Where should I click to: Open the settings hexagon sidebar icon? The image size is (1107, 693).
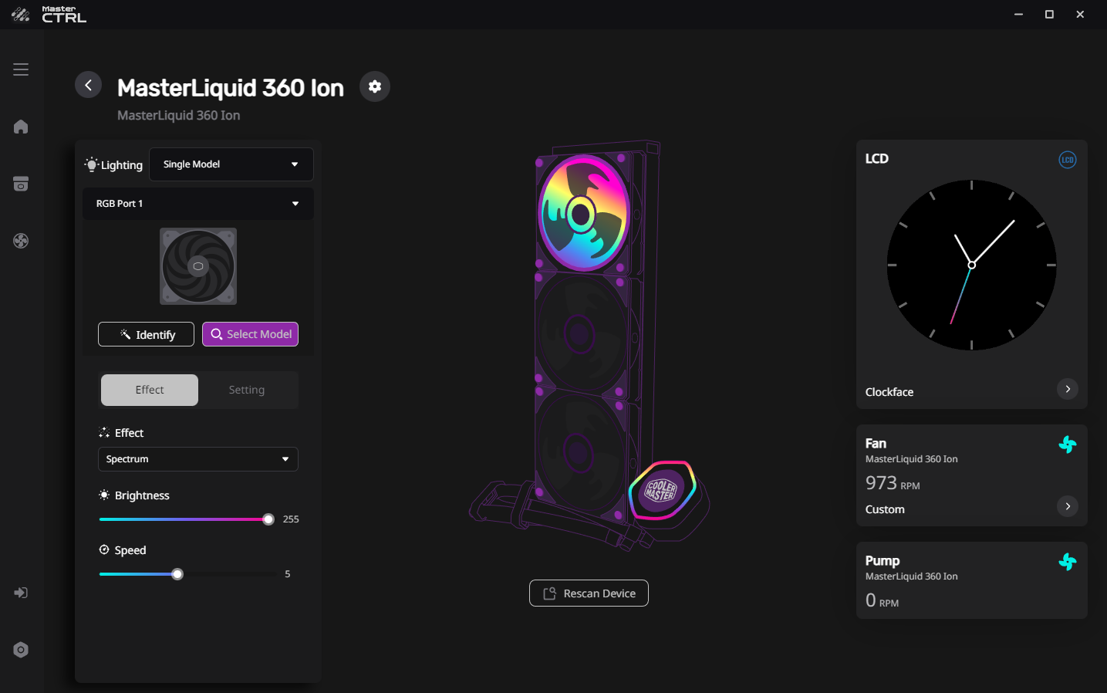point(21,650)
